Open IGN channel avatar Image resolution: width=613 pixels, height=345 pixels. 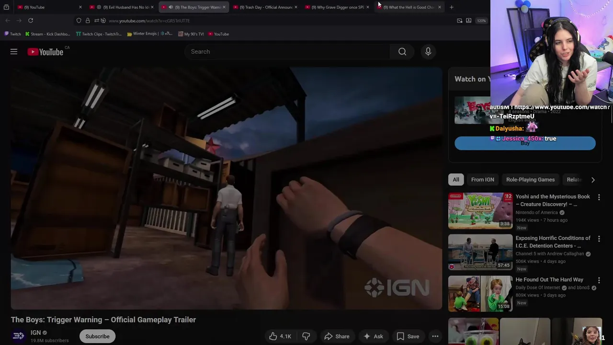tap(18, 336)
